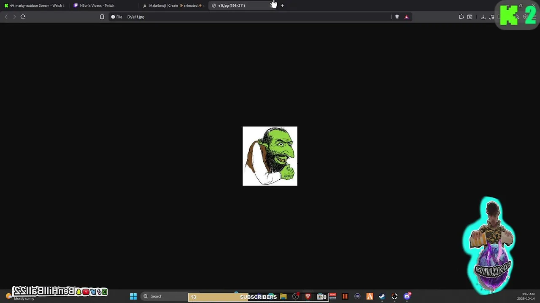Image resolution: width=540 pixels, height=303 pixels.
Task: Select the e1f.jpg tab
Action: coord(243,5)
